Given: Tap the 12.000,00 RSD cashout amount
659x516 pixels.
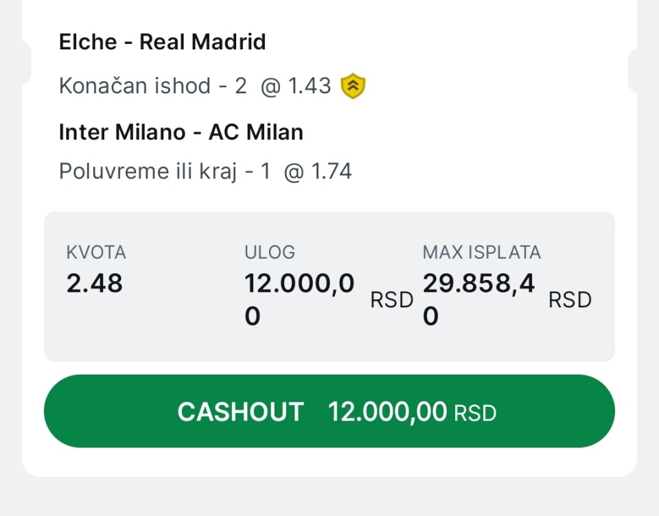Looking at the screenshot, I should pos(412,412).
